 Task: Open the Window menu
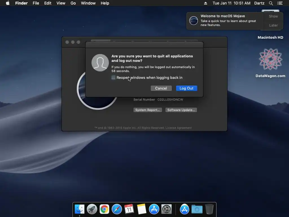(x=88, y=3)
